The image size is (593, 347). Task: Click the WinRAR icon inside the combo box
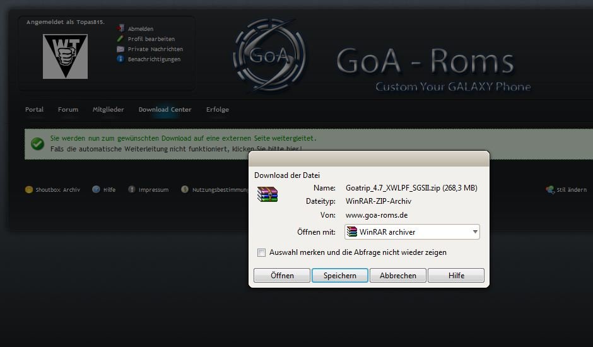352,232
